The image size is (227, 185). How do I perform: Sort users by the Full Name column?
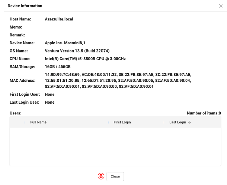pyautogui.click(x=38, y=122)
